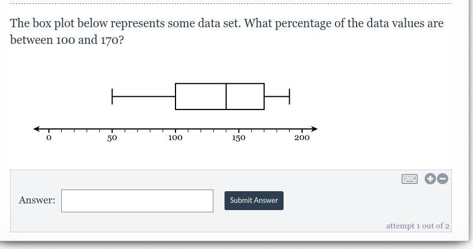Click the axis label 150
Screen dimensions: 473x249
(238, 138)
